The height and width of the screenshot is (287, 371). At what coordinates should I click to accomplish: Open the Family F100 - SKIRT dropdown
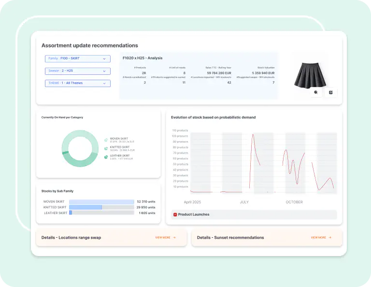click(78, 58)
